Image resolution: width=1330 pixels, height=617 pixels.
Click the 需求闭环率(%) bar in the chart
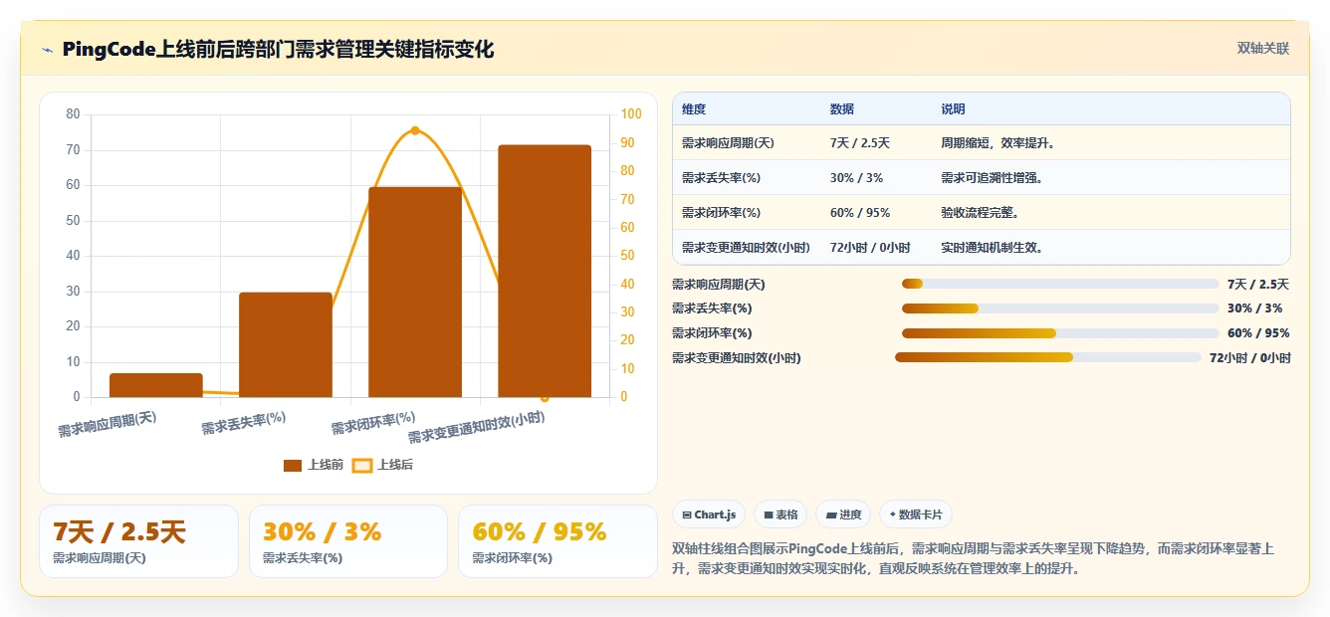point(415,292)
